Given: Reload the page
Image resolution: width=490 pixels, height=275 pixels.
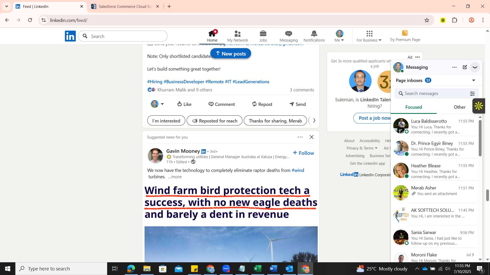Looking at the screenshot, I should click(x=30, y=20).
